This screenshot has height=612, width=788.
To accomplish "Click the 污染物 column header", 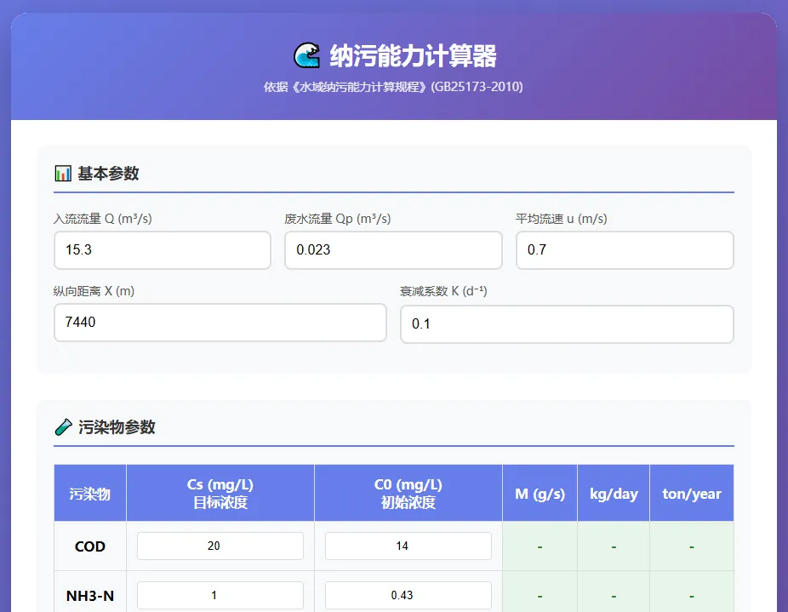I will click(90, 494).
